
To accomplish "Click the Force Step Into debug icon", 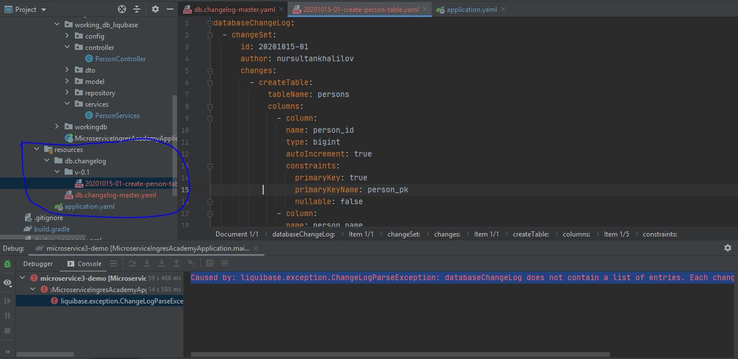I will coord(162,264).
